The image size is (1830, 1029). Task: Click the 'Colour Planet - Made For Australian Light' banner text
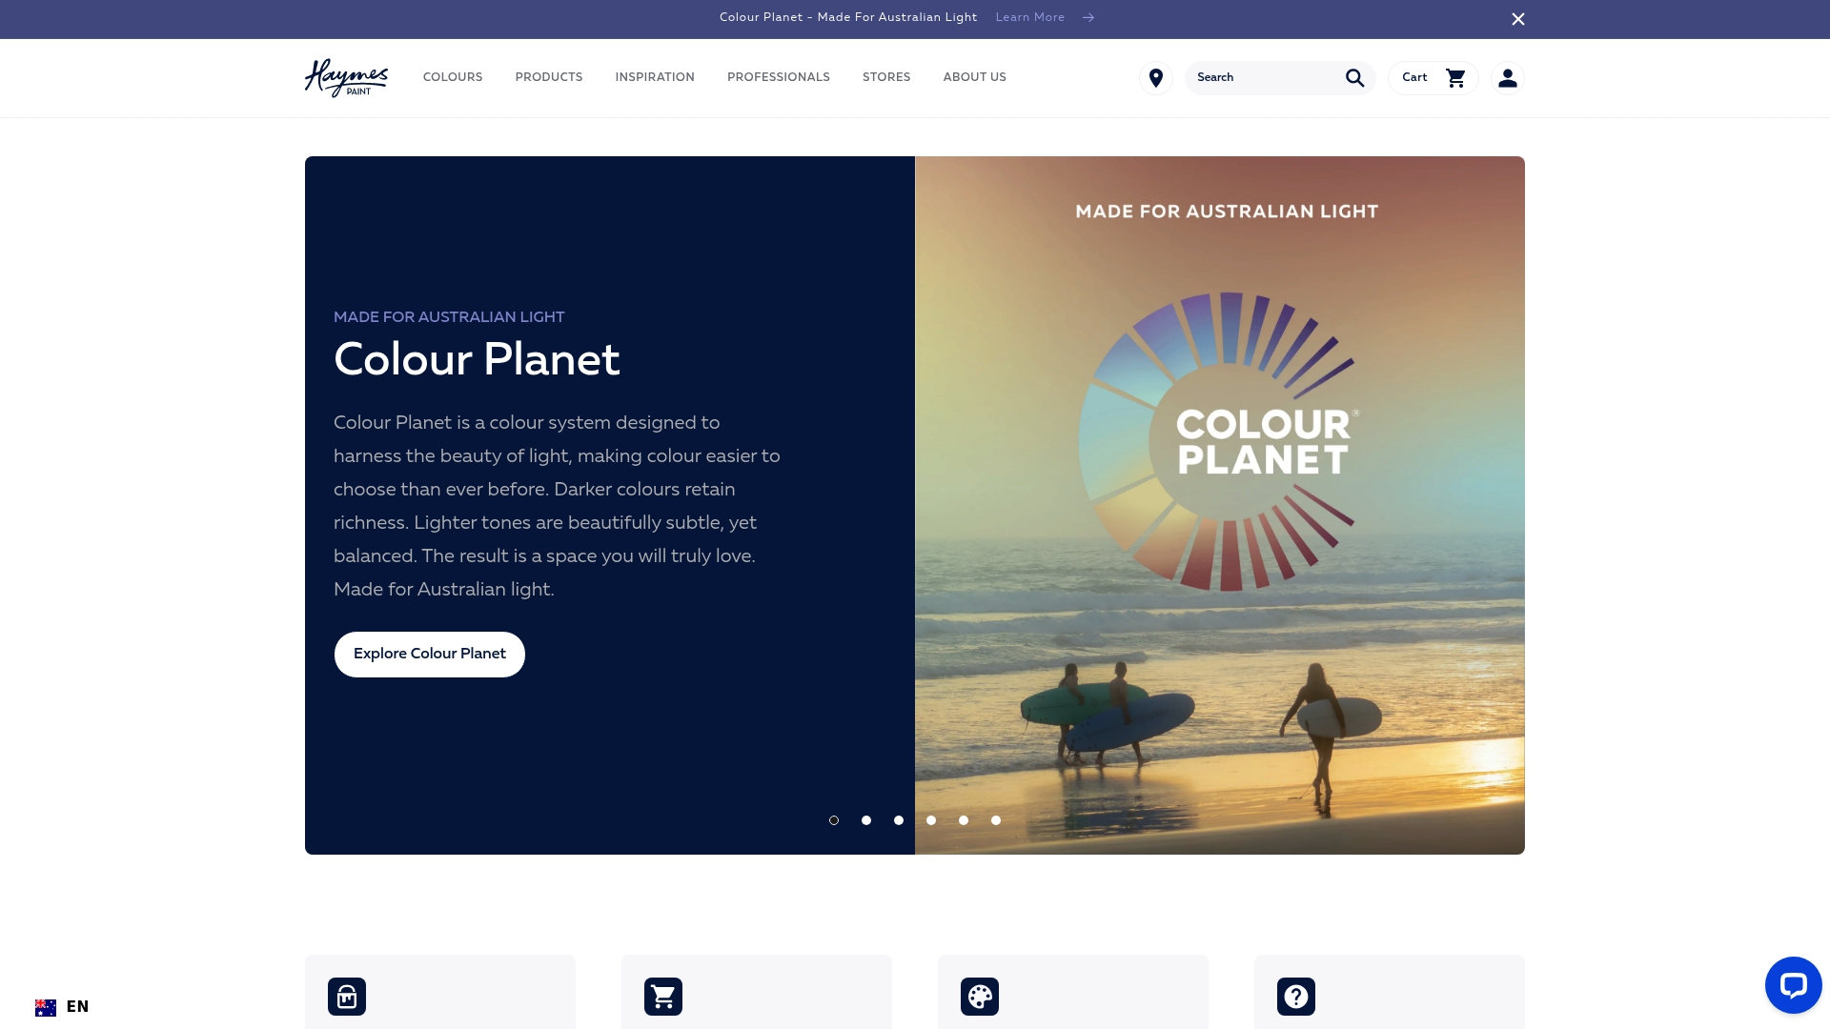(848, 18)
